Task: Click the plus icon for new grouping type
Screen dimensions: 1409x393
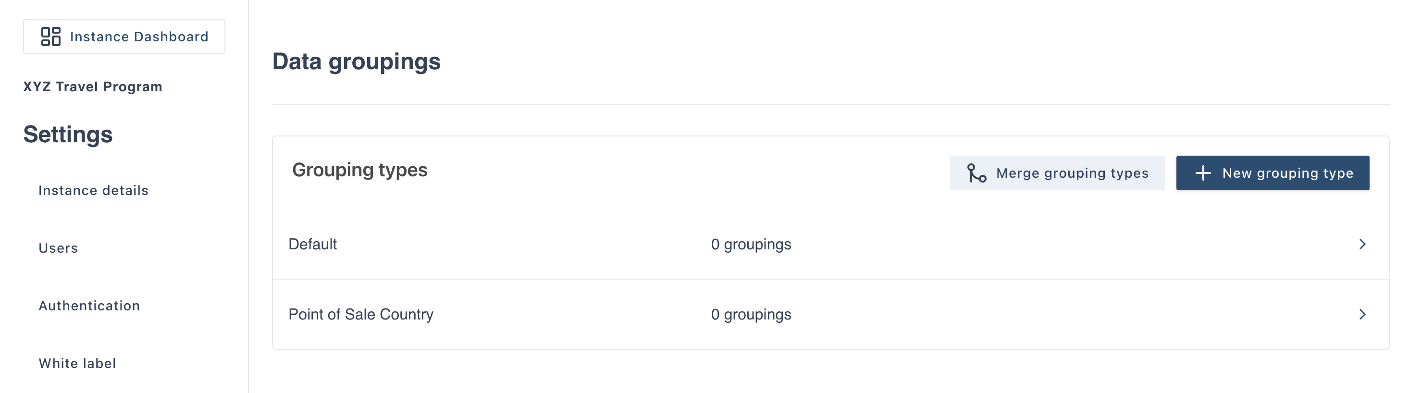Action: [x=1203, y=173]
